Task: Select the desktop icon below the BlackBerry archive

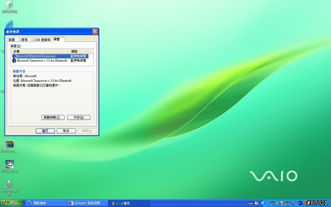Action: 9,166
